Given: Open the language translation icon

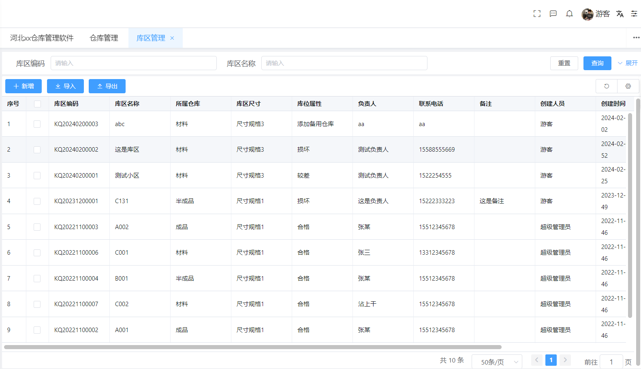Looking at the screenshot, I should 620,14.
